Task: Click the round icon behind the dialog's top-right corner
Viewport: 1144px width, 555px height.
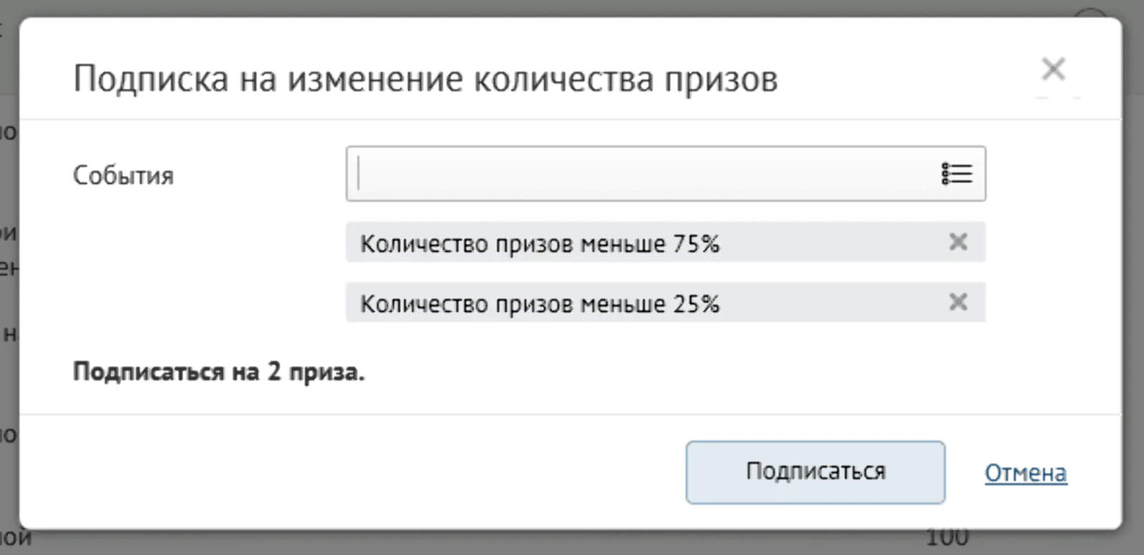Action: [x=1091, y=13]
